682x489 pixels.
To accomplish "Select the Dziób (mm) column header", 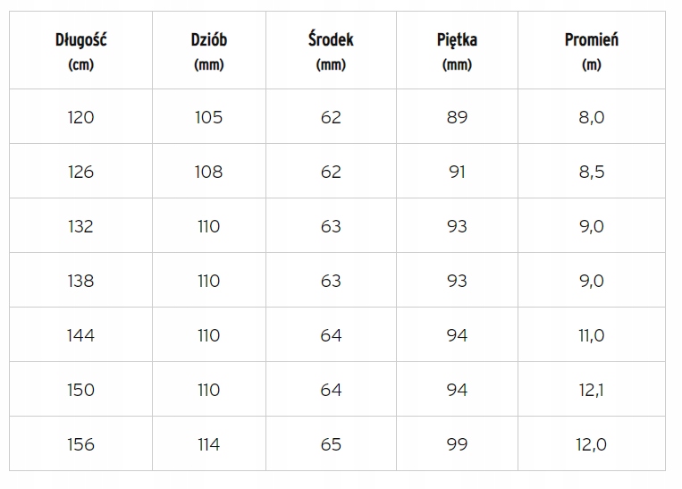I will pyautogui.click(x=208, y=50).
